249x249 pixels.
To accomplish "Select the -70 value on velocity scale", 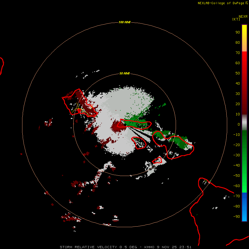I will (x=237, y=196).
